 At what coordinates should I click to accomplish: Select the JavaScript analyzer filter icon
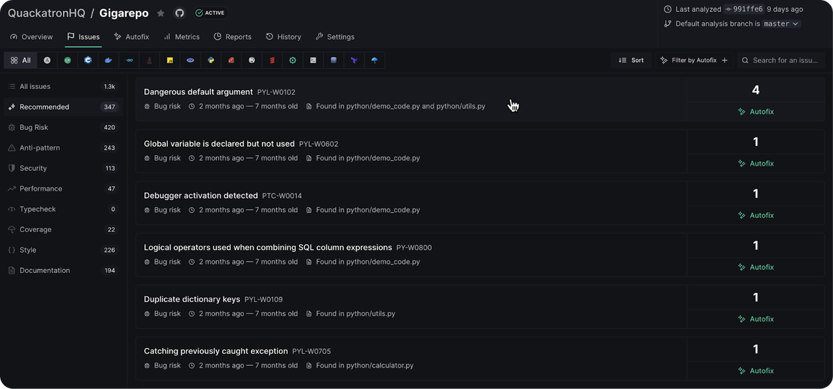point(169,60)
